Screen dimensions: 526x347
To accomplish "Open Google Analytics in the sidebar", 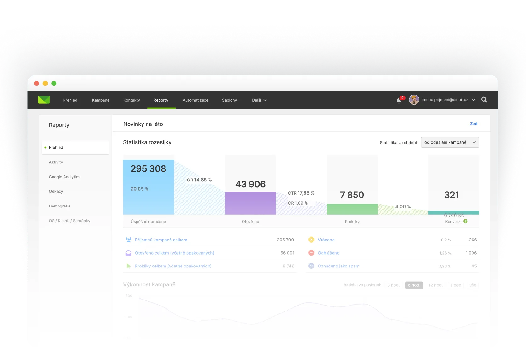I will (64, 177).
